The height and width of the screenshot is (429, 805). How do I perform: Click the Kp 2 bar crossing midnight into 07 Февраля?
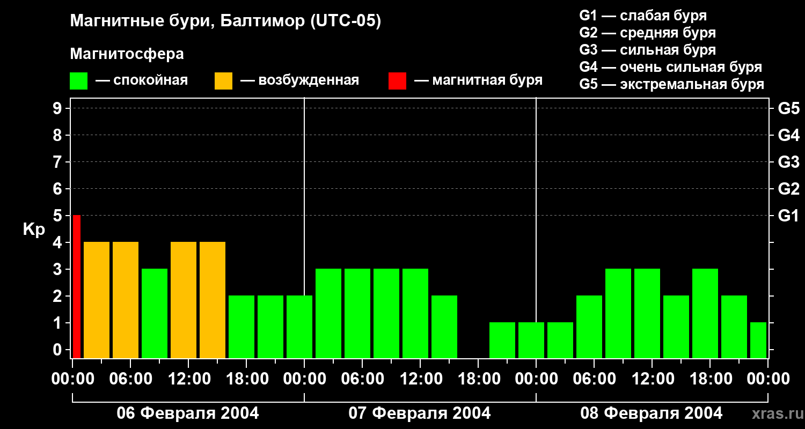(299, 327)
